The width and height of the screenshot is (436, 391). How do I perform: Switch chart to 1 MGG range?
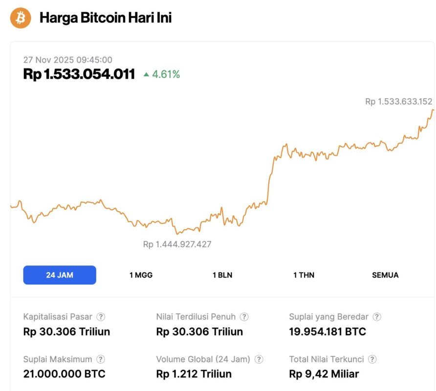[x=141, y=275]
